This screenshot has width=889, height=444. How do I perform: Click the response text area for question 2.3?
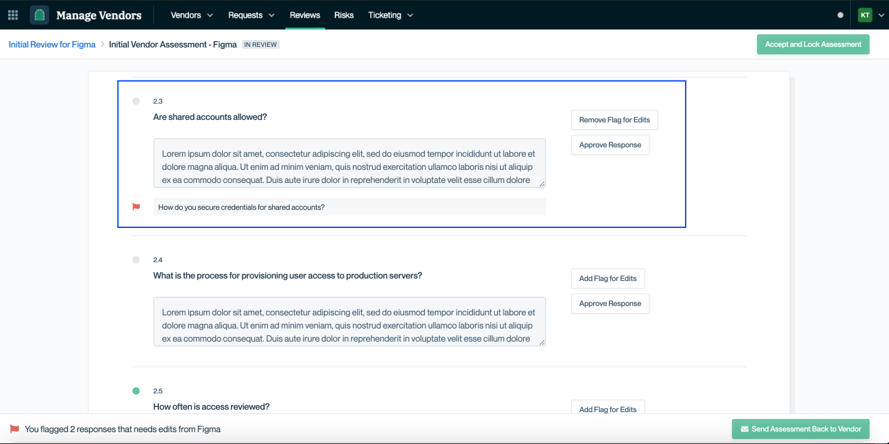(350, 163)
